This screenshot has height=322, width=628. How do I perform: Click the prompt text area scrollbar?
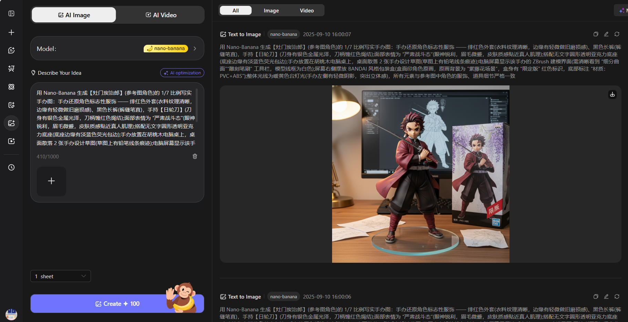(197, 105)
